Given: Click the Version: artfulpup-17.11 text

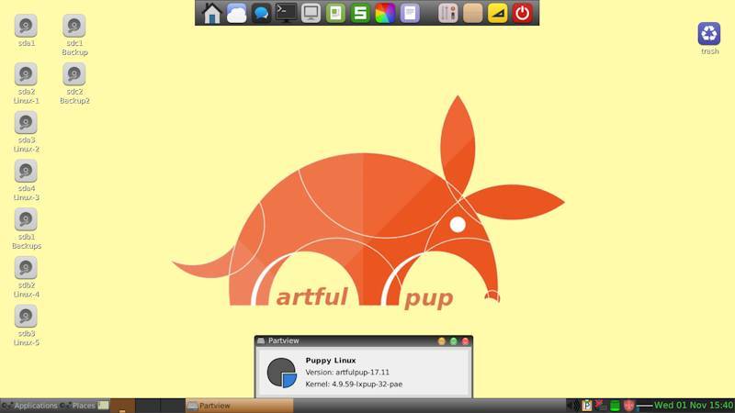Looking at the screenshot, I should coord(347,373).
